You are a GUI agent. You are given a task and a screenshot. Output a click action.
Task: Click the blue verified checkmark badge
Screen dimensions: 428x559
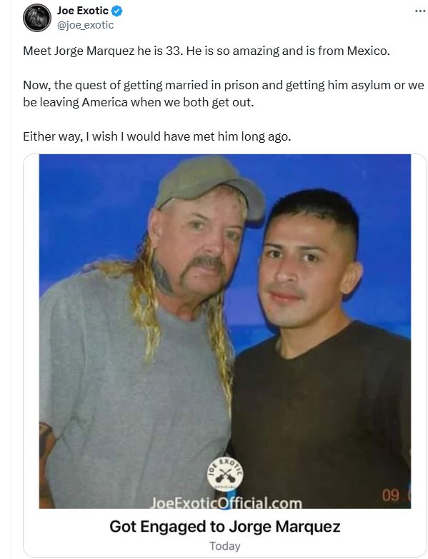pos(117,11)
